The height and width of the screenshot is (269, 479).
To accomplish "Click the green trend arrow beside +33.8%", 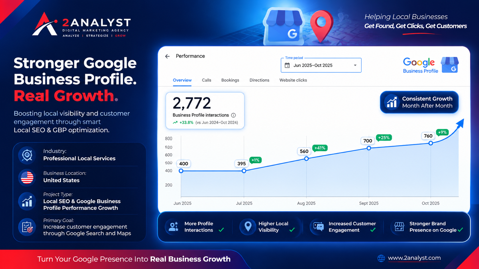I will 175,122.
